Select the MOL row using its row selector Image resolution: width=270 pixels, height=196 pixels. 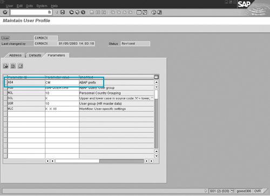tap(5, 93)
